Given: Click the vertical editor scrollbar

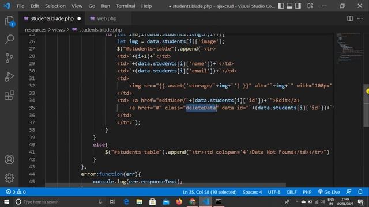Looking at the screenshot, I should (366, 105).
